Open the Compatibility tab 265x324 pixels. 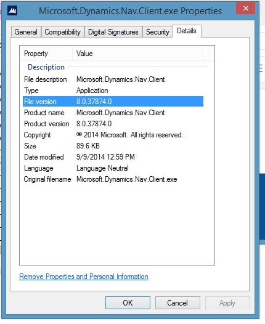pos(63,32)
